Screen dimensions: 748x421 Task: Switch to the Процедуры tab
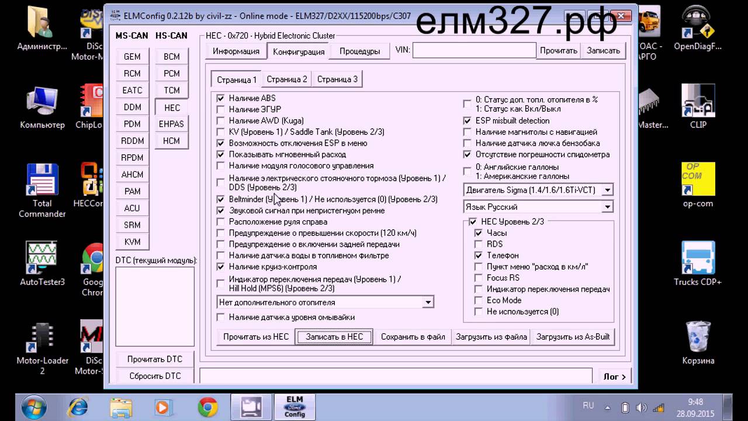(359, 51)
